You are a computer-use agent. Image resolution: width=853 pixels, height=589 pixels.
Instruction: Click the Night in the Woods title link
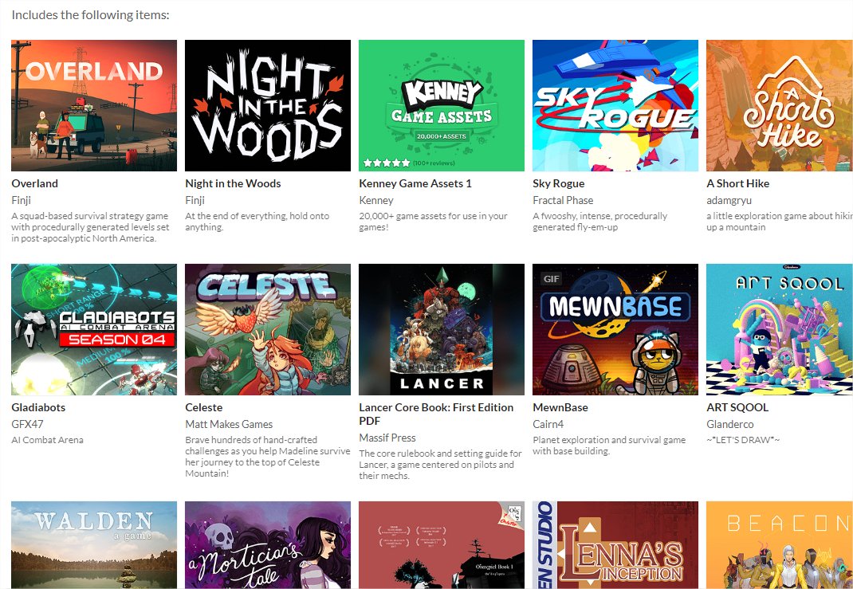pos(233,183)
